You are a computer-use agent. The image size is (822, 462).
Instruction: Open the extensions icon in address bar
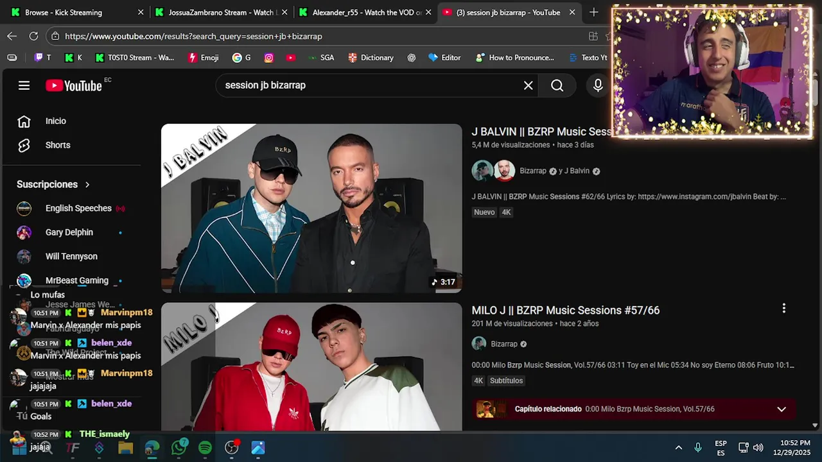[593, 37]
